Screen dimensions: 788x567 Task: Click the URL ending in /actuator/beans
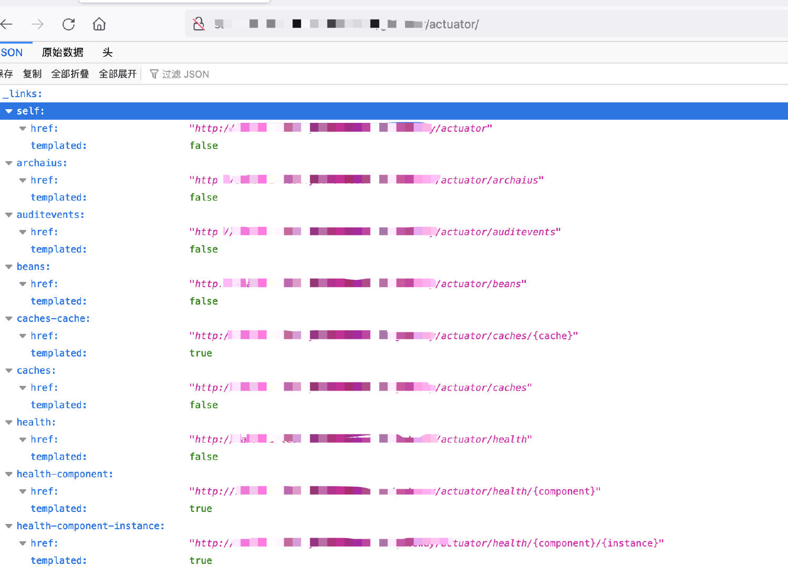[x=358, y=284]
